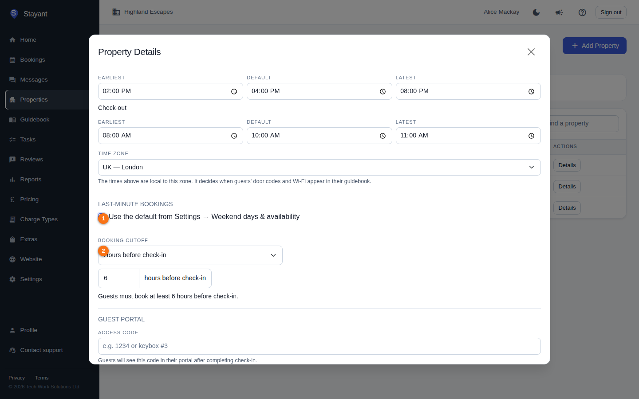Click Alice Mackay user name

pyautogui.click(x=501, y=12)
